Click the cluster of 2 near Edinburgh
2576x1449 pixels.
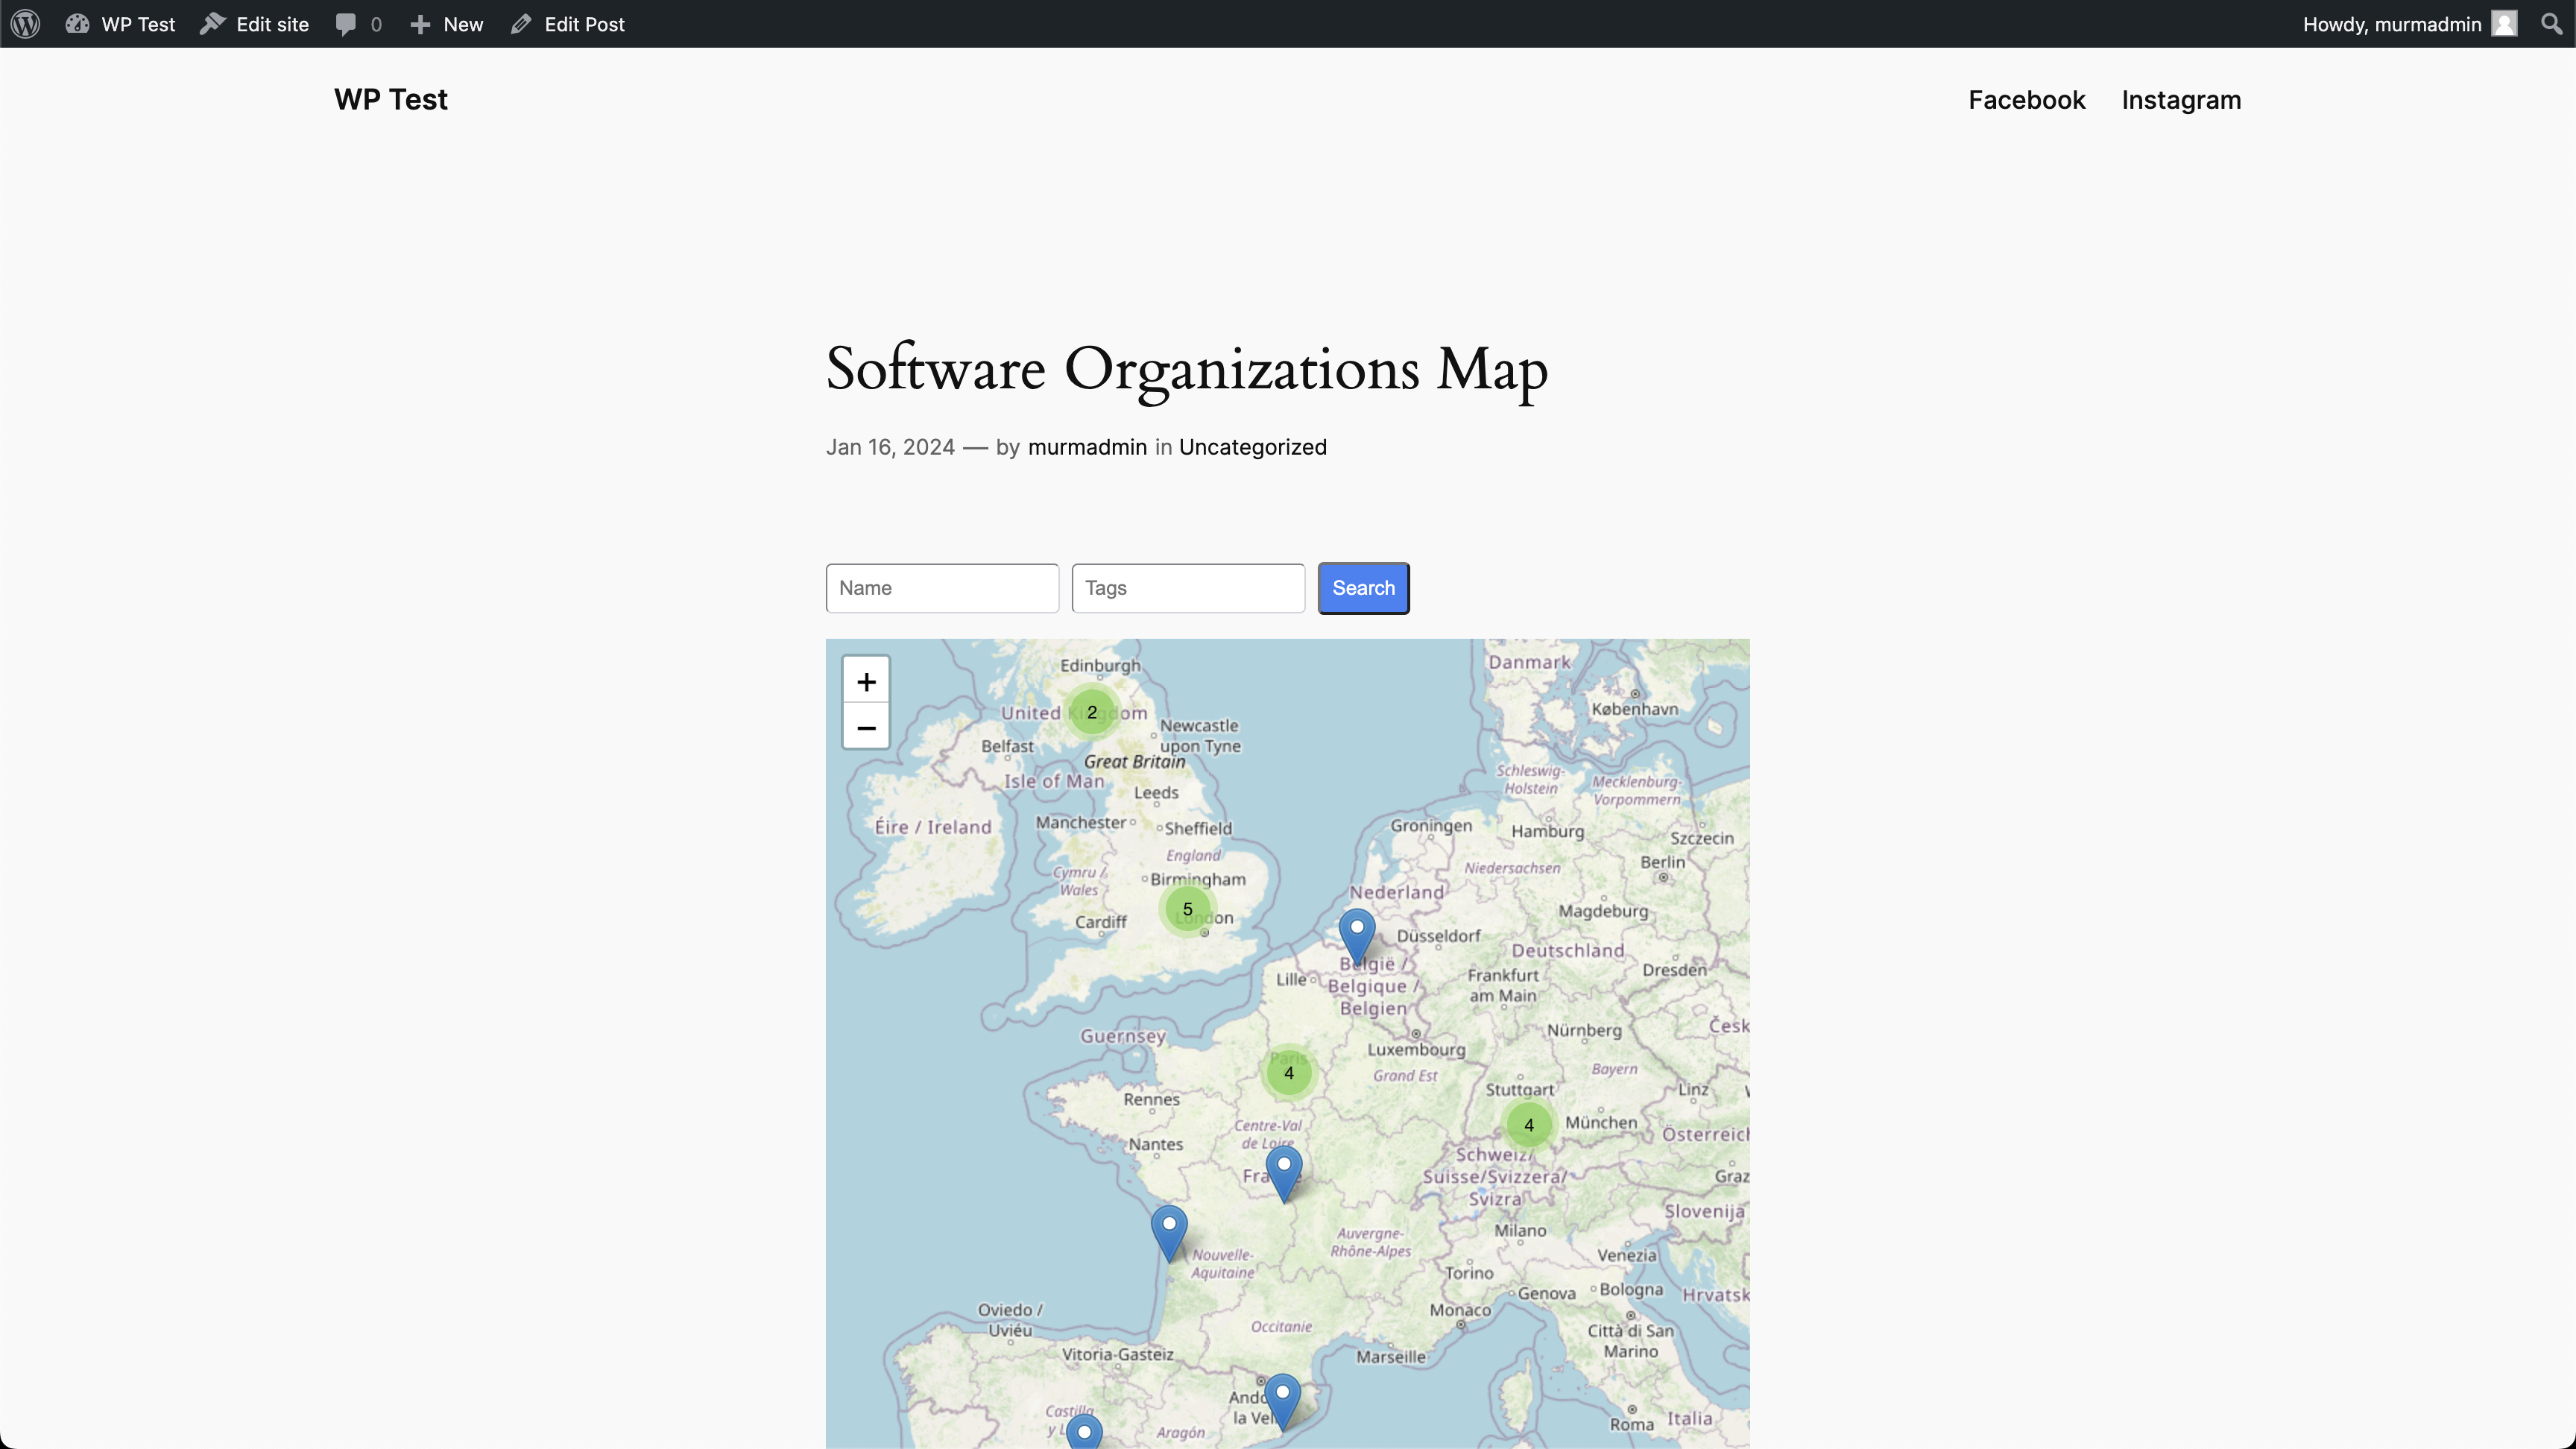coord(1092,712)
